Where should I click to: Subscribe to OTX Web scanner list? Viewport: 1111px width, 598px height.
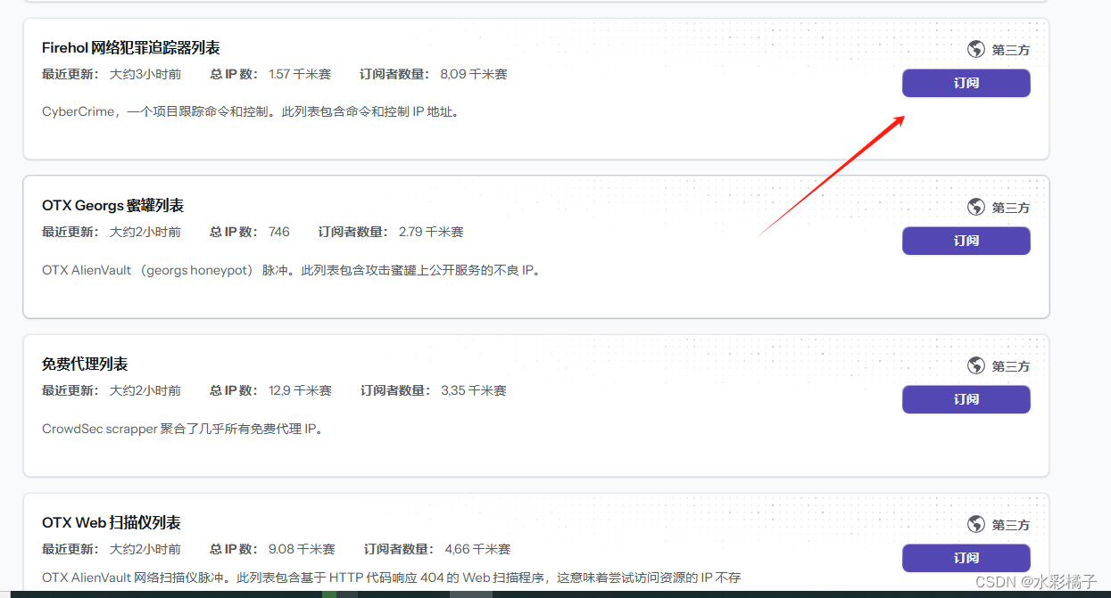(966, 558)
